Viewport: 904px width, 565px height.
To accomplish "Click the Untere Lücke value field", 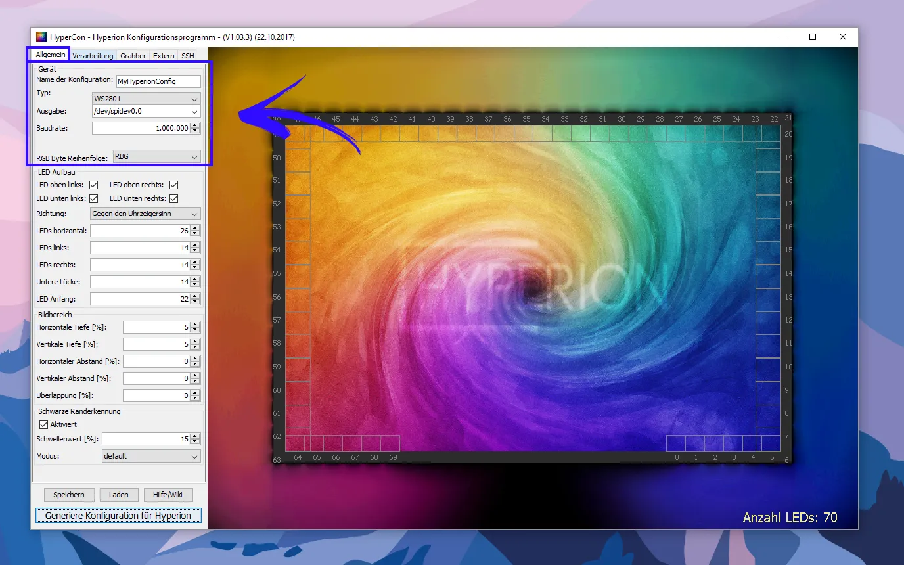I will pos(140,282).
